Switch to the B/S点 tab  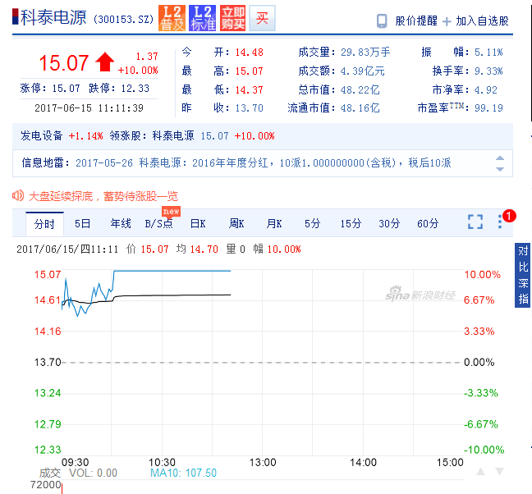tap(158, 223)
